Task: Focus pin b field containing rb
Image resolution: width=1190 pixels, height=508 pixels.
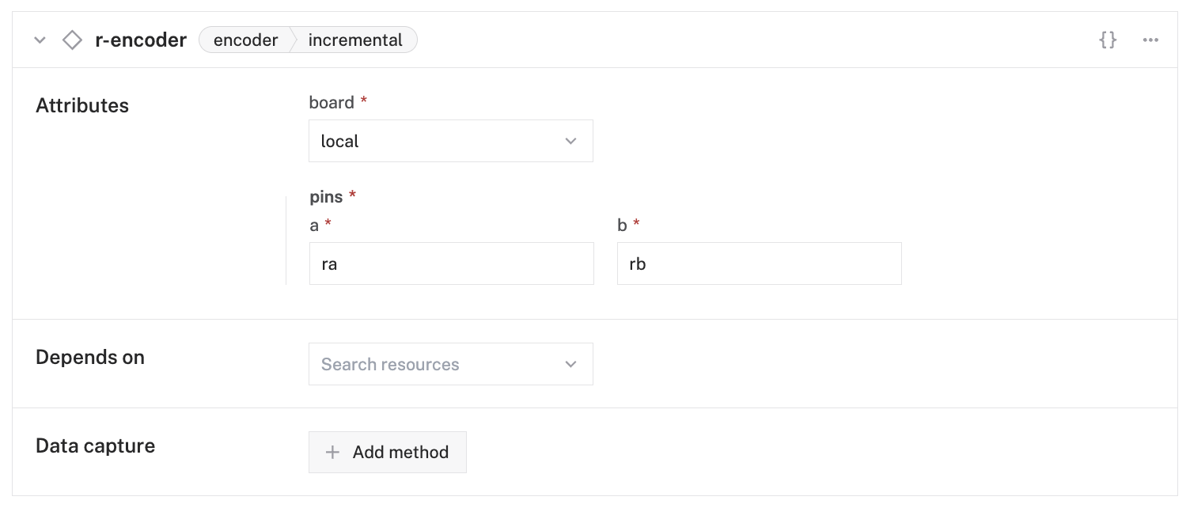Action: (x=759, y=263)
